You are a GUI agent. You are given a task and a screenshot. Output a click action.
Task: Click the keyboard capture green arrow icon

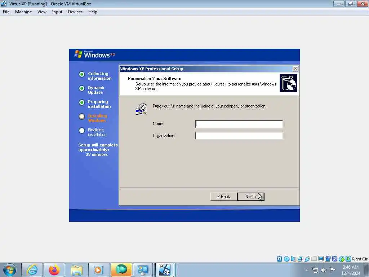coord(348,259)
